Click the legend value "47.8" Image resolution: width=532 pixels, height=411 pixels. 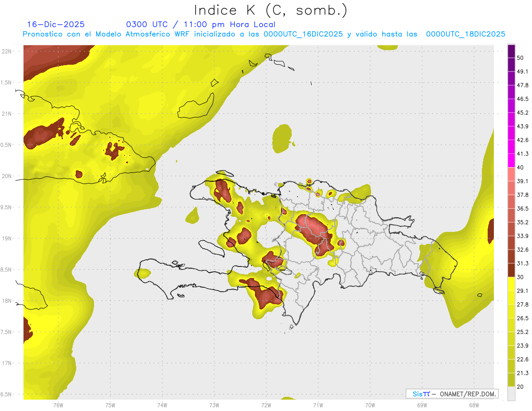point(523,85)
